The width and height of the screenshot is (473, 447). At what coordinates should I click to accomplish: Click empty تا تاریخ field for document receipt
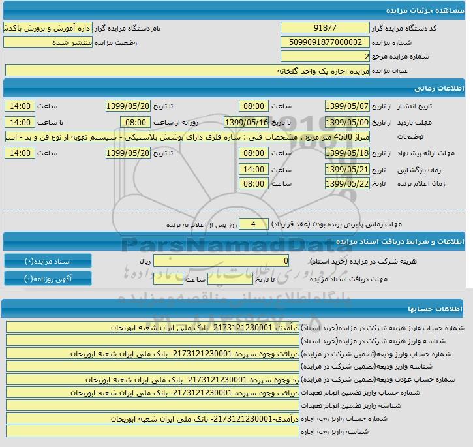230,279
